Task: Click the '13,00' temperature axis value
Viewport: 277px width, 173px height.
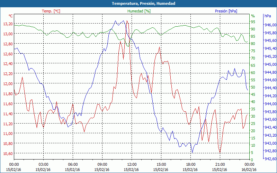Action: point(8,34)
